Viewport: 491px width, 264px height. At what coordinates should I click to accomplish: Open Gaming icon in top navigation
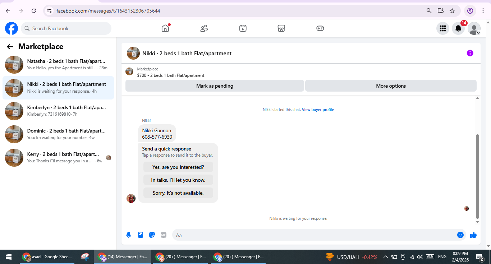[320, 28]
